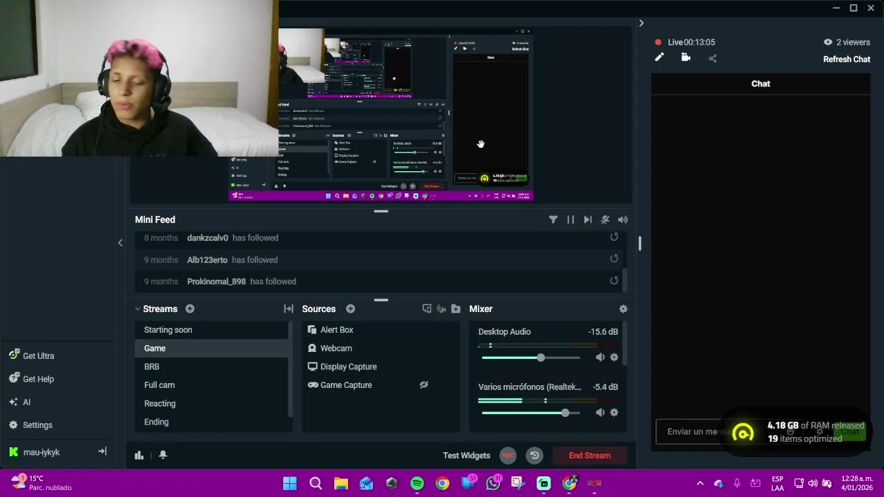This screenshot has width=884, height=497.
Task: Replay the Prokinomal_898 follow alert
Action: point(614,281)
